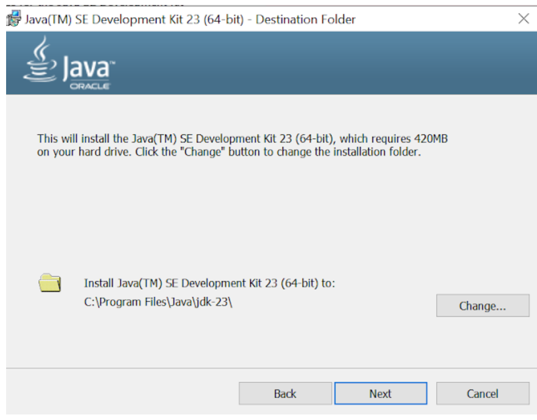537x420 pixels.
Task: Go Back to previous installer step
Action: (285, 393)
